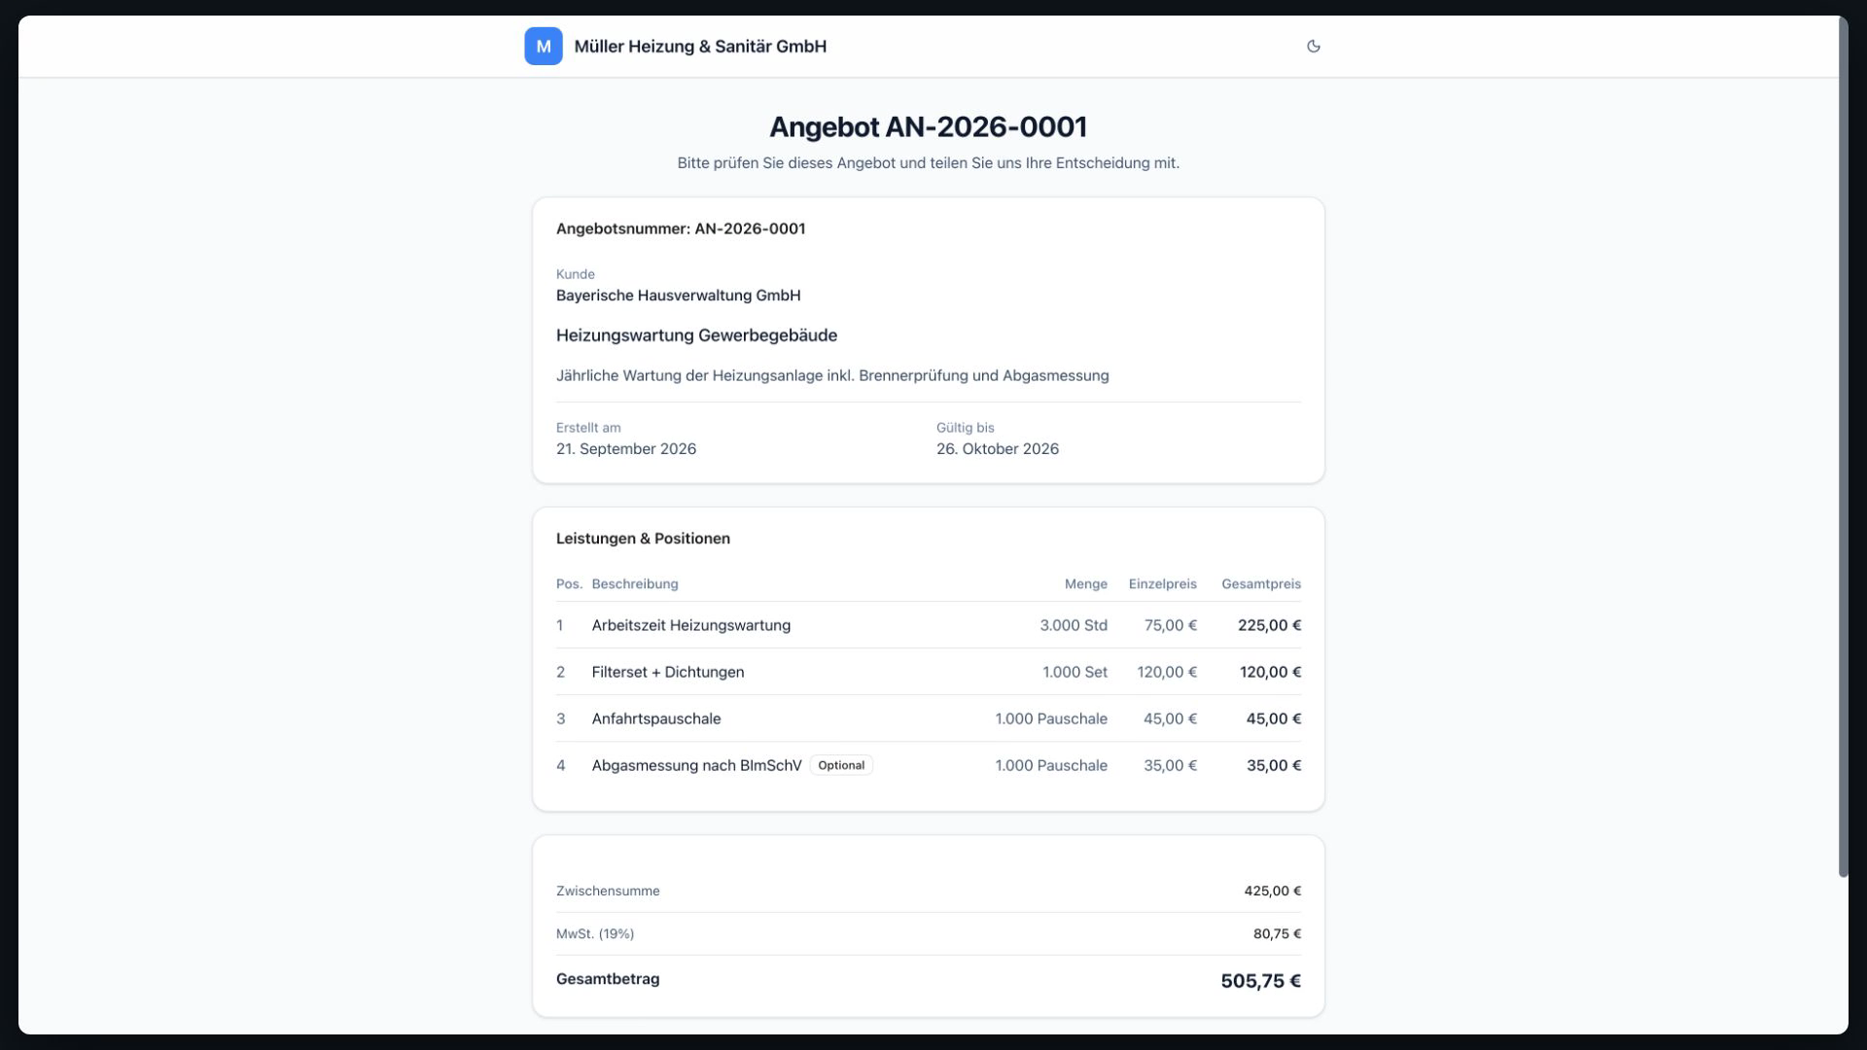
Task: Click the Leistungen & Positionen heading
Action: [x=643, y=538]
